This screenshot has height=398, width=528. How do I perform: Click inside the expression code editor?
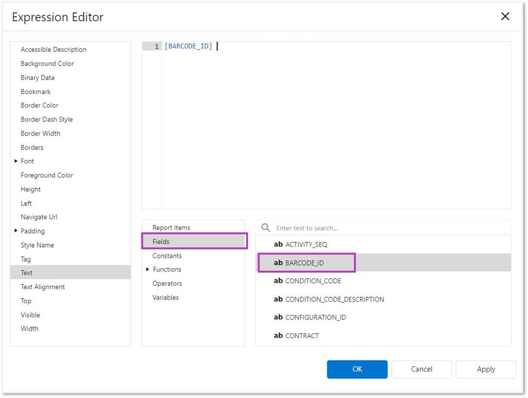(x=335, y=124)
